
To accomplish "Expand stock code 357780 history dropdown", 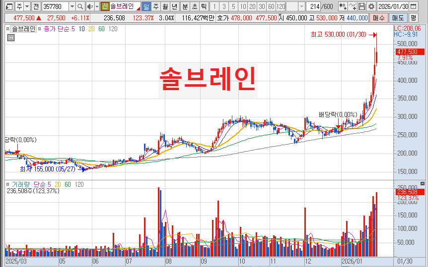I will click(72, 6).
